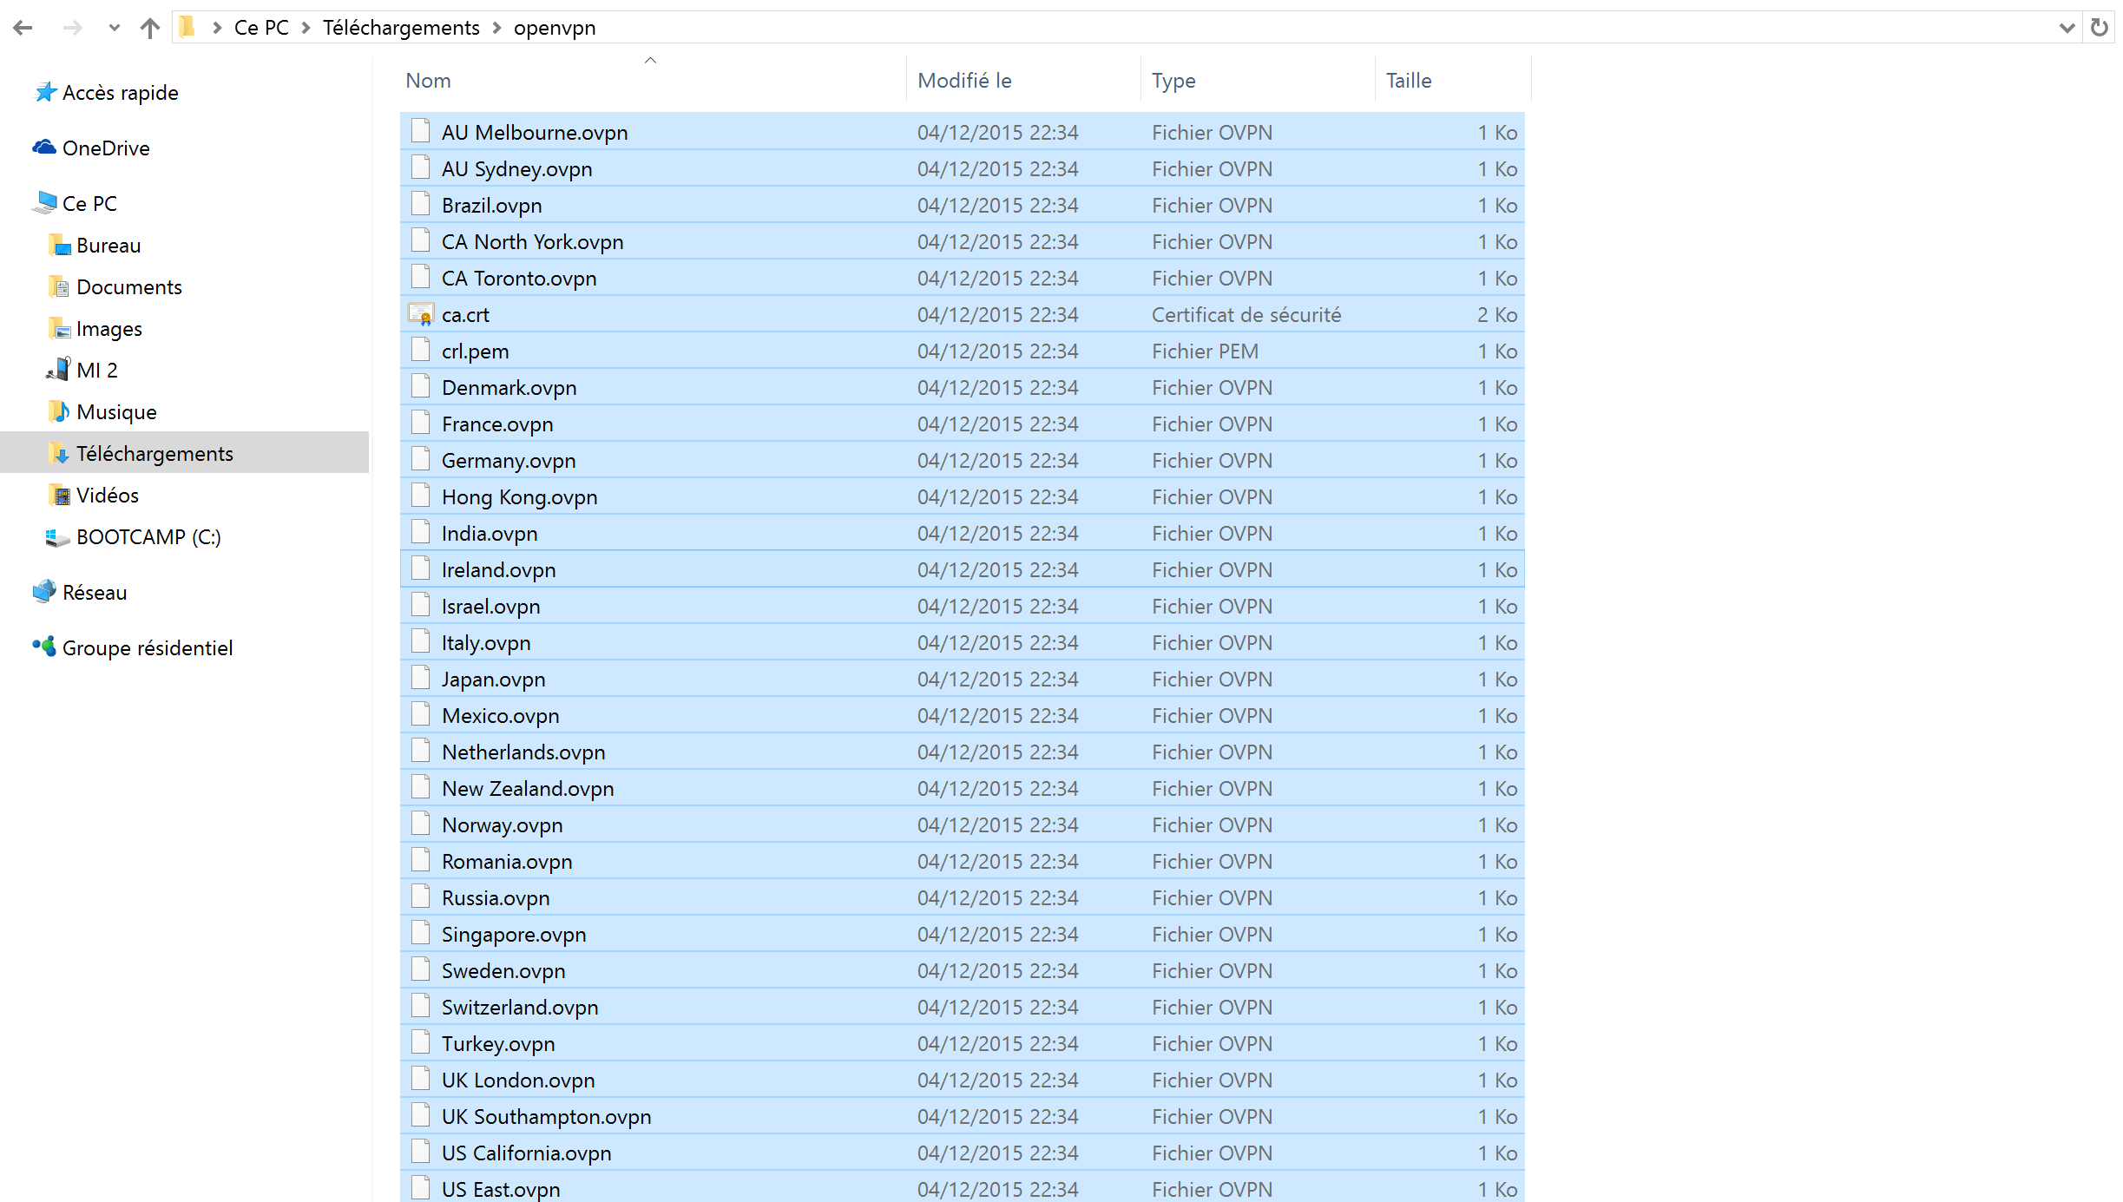Open the recent locations dropdown arrow

(114, 28)
